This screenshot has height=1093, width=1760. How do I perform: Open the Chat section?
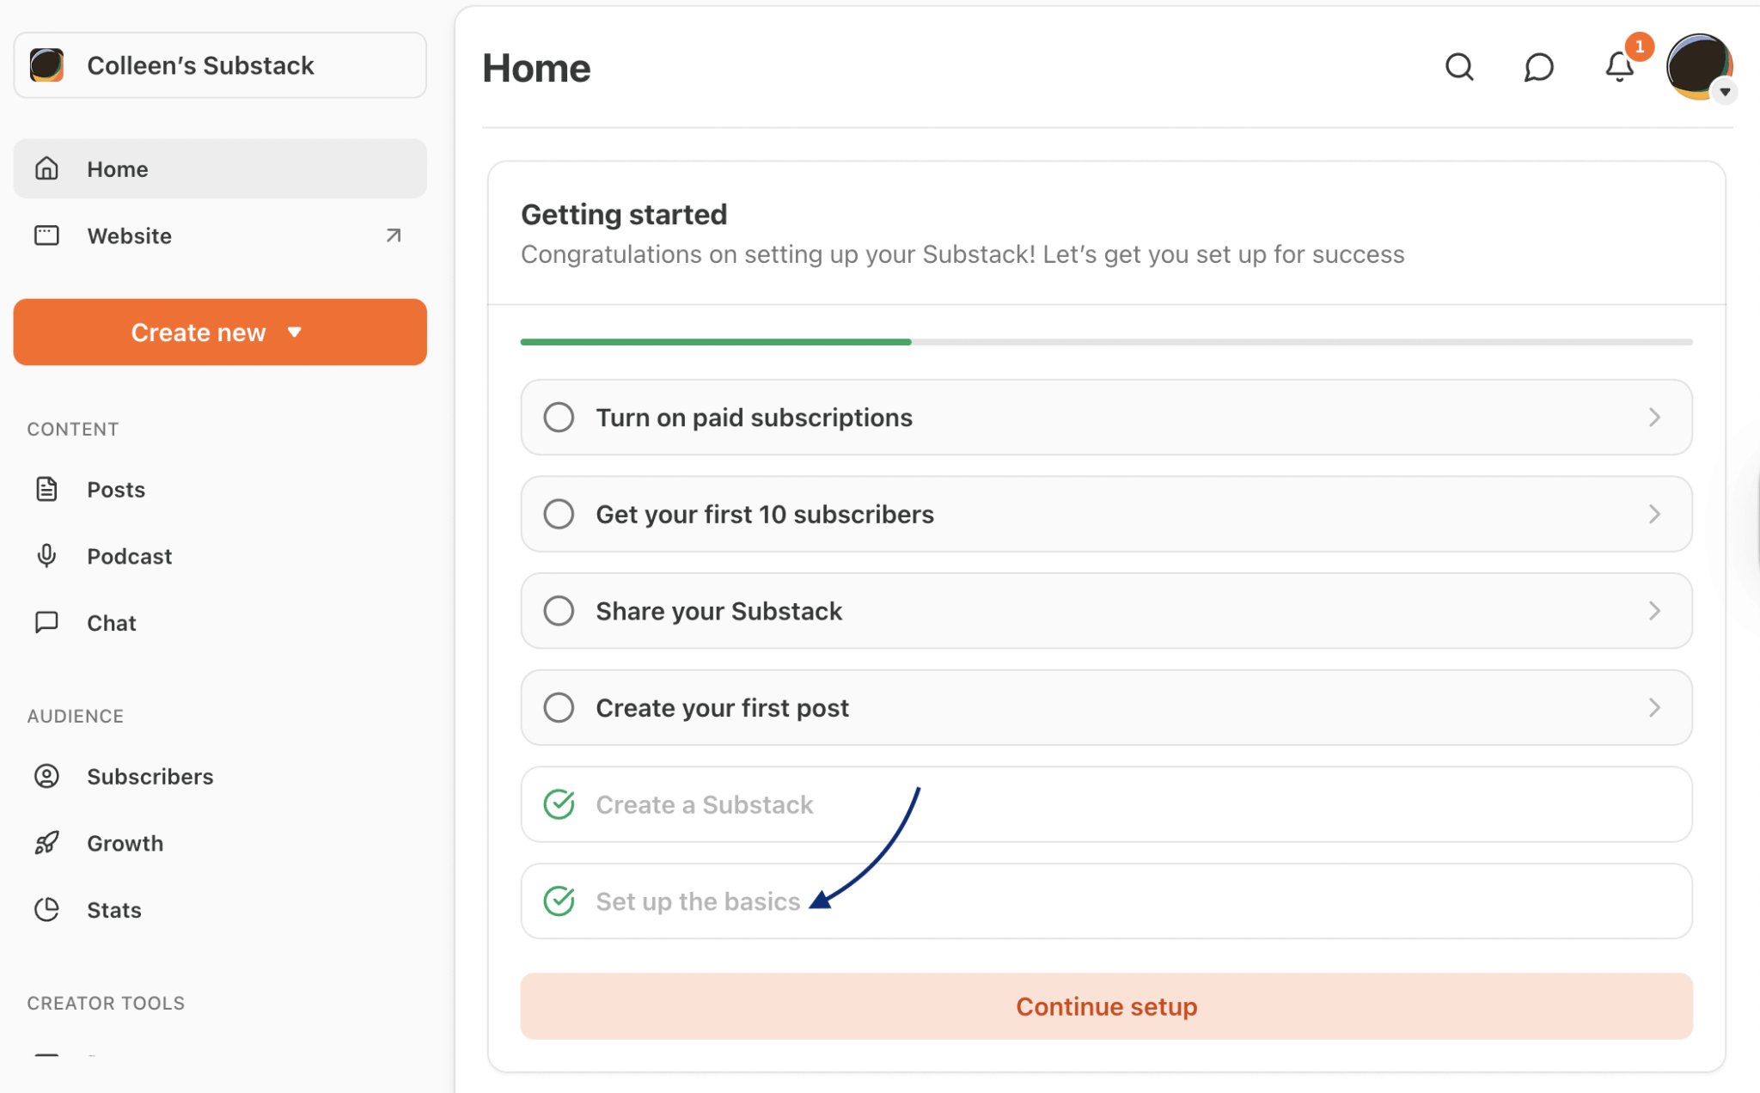coord(111,622)
